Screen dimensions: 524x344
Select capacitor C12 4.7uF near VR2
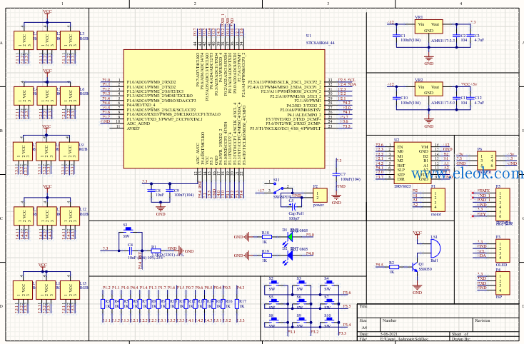(x=470, y=98)
